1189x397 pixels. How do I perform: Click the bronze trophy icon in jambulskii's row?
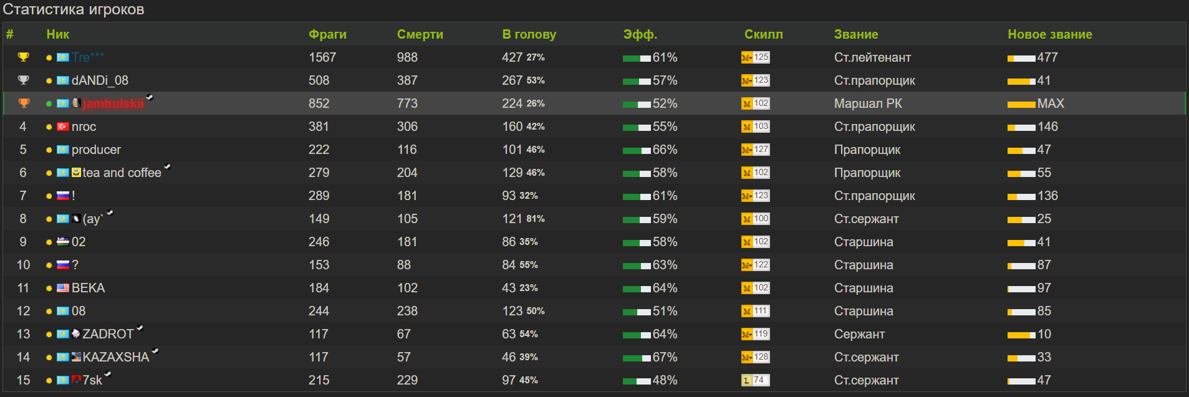point(23,103)
